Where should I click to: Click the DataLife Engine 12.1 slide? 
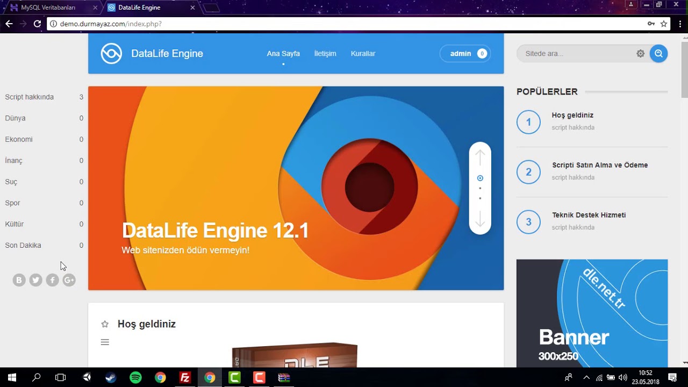click(296, 188)
